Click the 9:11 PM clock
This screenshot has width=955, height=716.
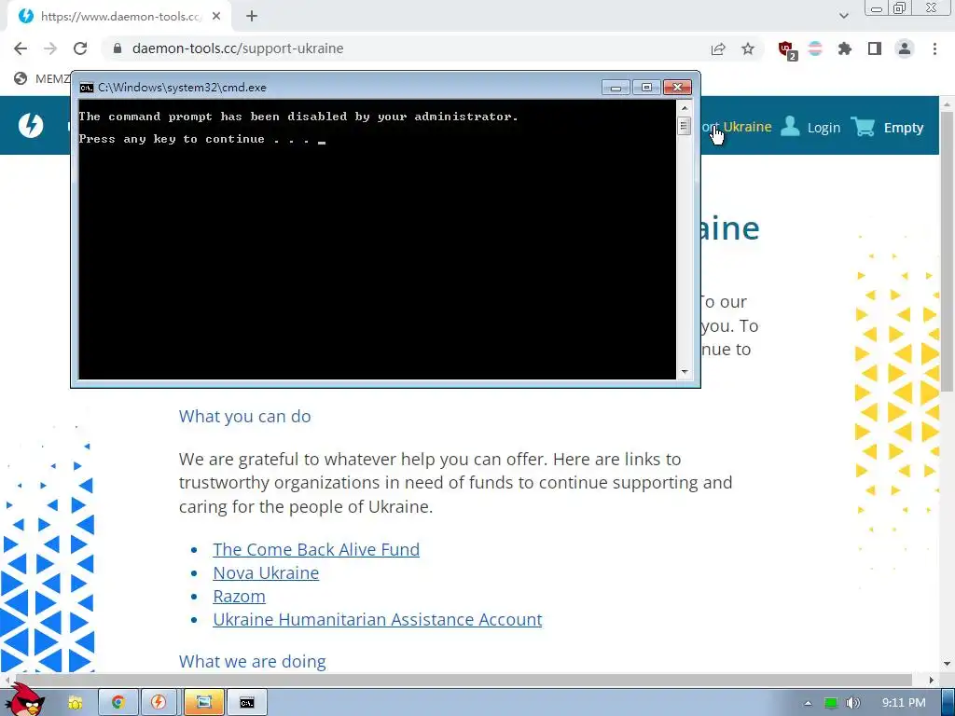pyautogui.click(x=904, y=703)
